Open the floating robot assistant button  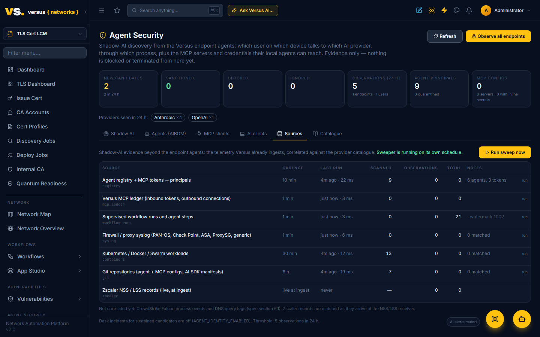pos(522,319)
